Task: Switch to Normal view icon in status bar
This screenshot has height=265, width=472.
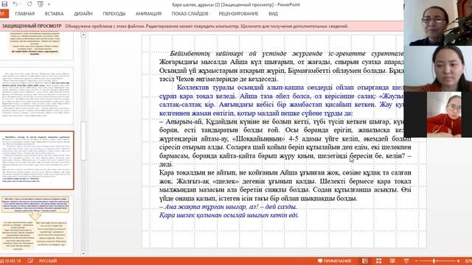Action: tap(365, 261)
